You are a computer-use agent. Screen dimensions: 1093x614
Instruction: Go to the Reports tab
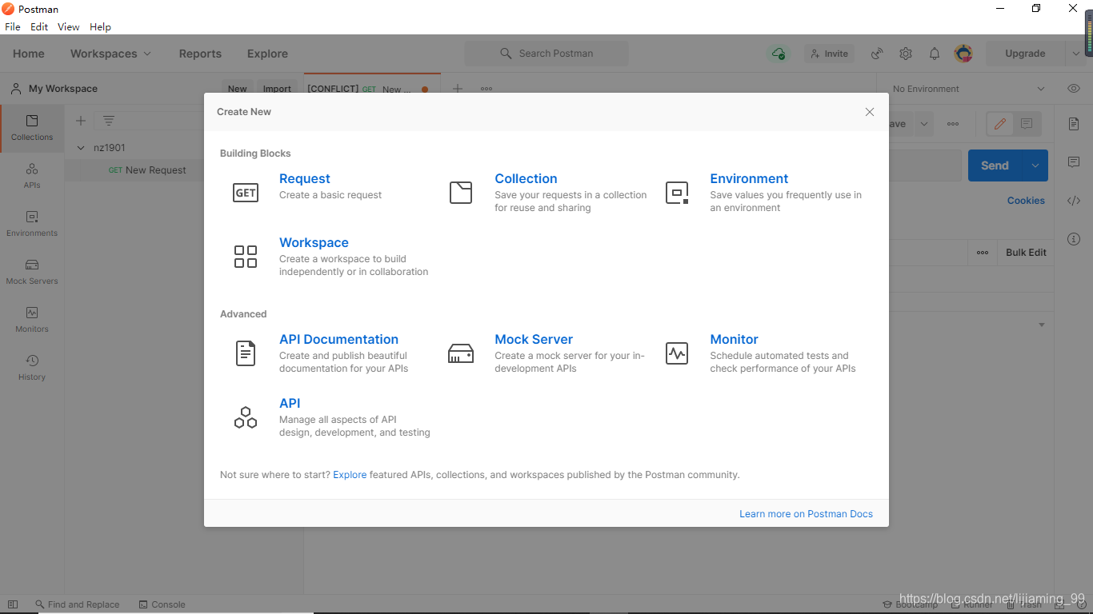click(x=200, y=54)
